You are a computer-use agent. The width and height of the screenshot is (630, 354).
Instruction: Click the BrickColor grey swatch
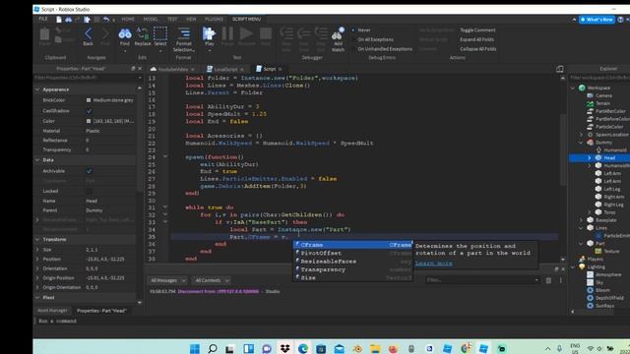pos(89,100)
